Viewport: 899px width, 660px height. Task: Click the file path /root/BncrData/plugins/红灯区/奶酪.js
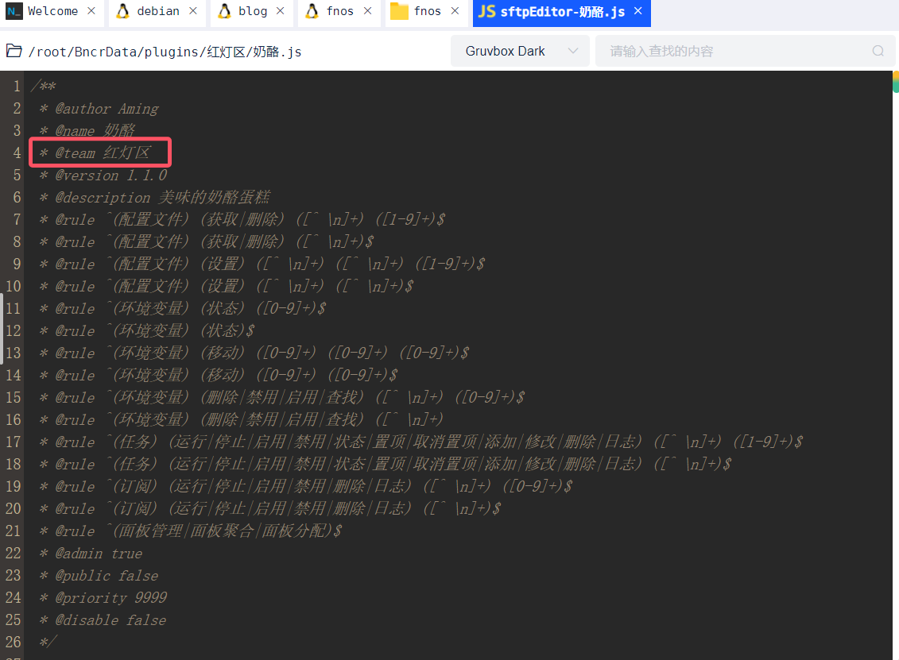[165, 52]
